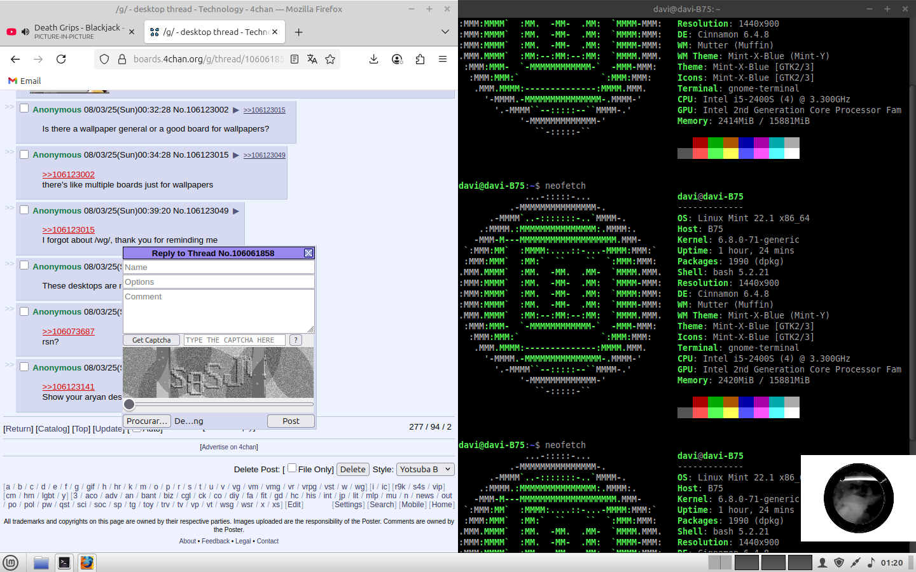916x572 pixels.
Task: Open the translate page icon
Action: point(312,59)
